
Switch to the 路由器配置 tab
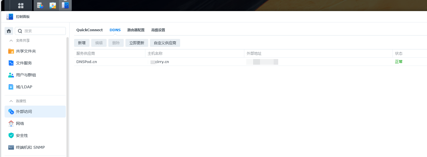click(x=136, y=30)
